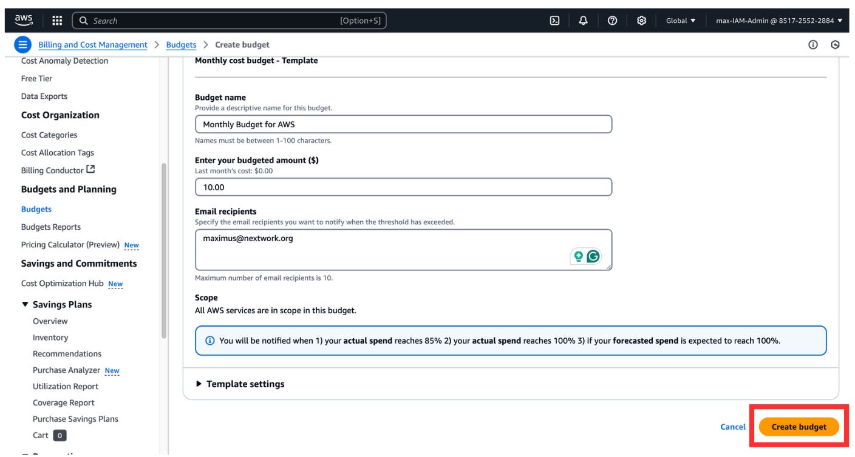Click the external-link icon next to Billing Conductor
This screenshot has width=855, height=457.
pyautogui.click(x=91, y=170)
